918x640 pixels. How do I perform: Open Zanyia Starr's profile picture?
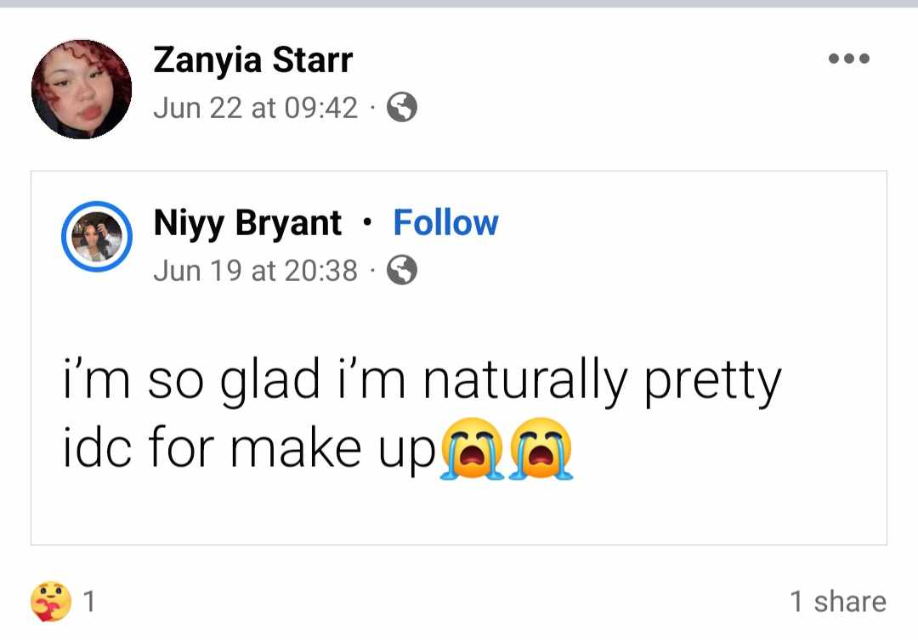(x=82, y=88)
